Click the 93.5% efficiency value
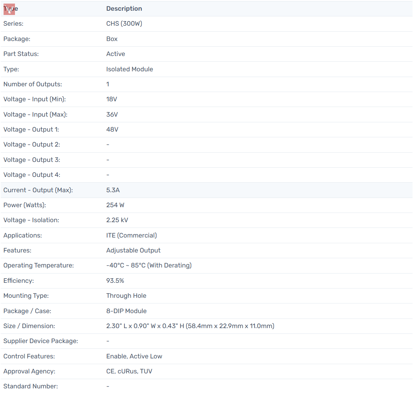420x398 pixels. pyautogui.click(x=115, y=281)
